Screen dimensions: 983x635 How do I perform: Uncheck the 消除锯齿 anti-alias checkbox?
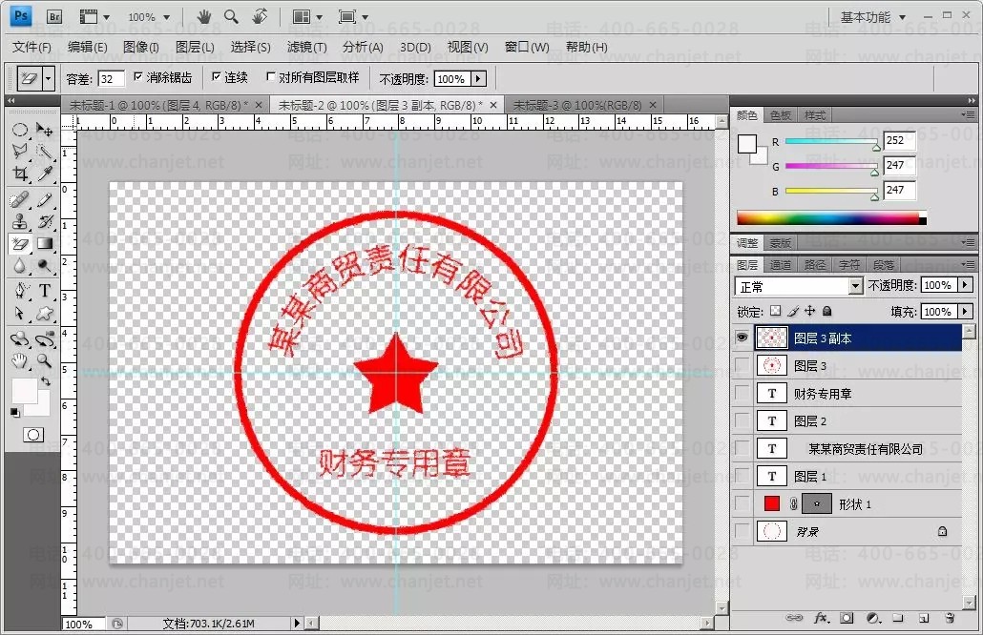(138, 76)
